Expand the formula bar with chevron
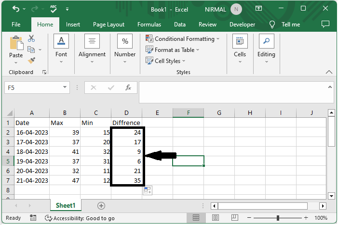The width and height of the screenshot is (338, 225). tap(330, 87)
